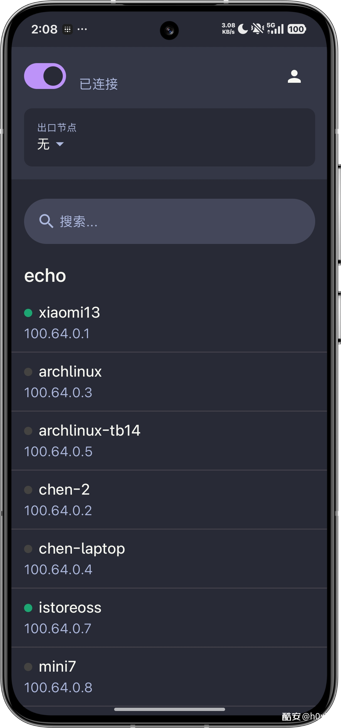This screenshot has width=341, height=728.
Task: Click the offline status dot beside mini7
Action: [28, 667]
